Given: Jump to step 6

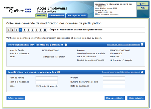Looking at the screenshot, I should click(28, 30).
